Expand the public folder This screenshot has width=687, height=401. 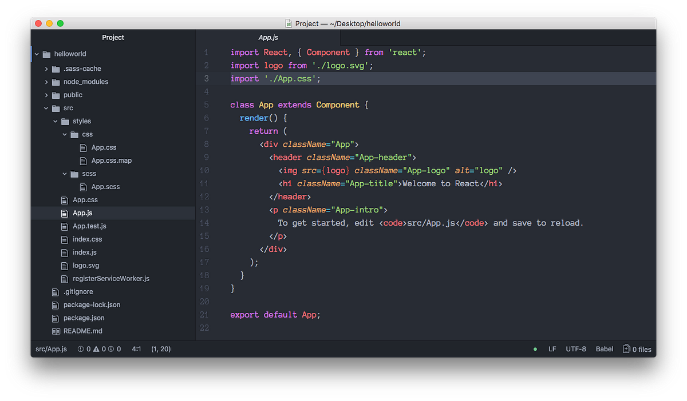coord(48,95)
